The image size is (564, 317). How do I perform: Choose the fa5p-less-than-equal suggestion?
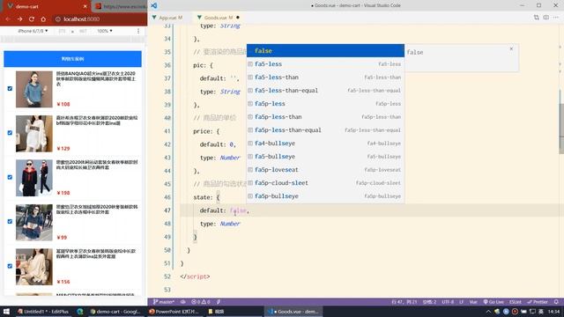325,130
